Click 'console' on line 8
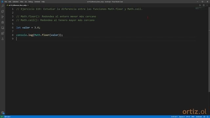The height and width of the screenshot is (118, 210). click(x=22, y=35)
